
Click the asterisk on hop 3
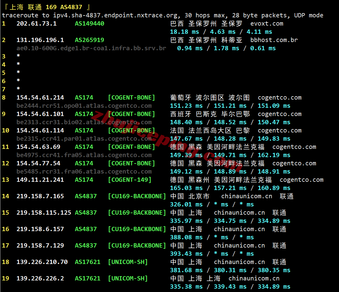tap(18, 56)
